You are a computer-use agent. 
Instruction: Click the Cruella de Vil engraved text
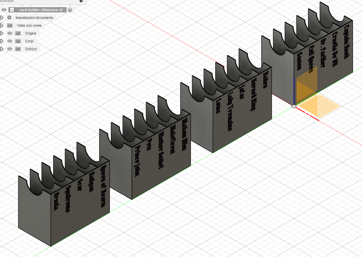click(x=335, y=49)
